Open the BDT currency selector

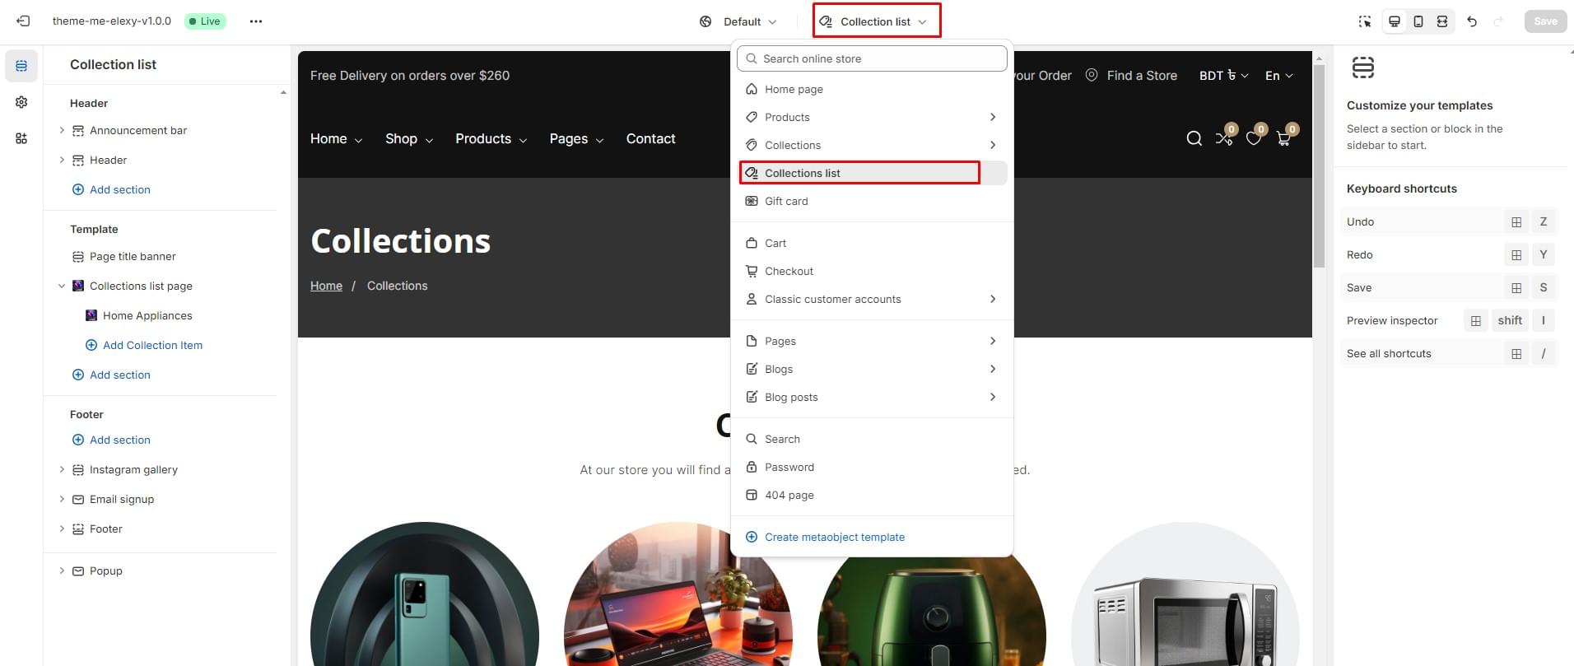coord(1223,75)
